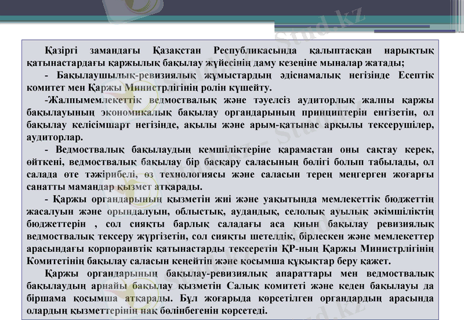Click the words "Қазақстан Республикасында" in the first line
Screen dimensions: 464x320
coord(224,51)
